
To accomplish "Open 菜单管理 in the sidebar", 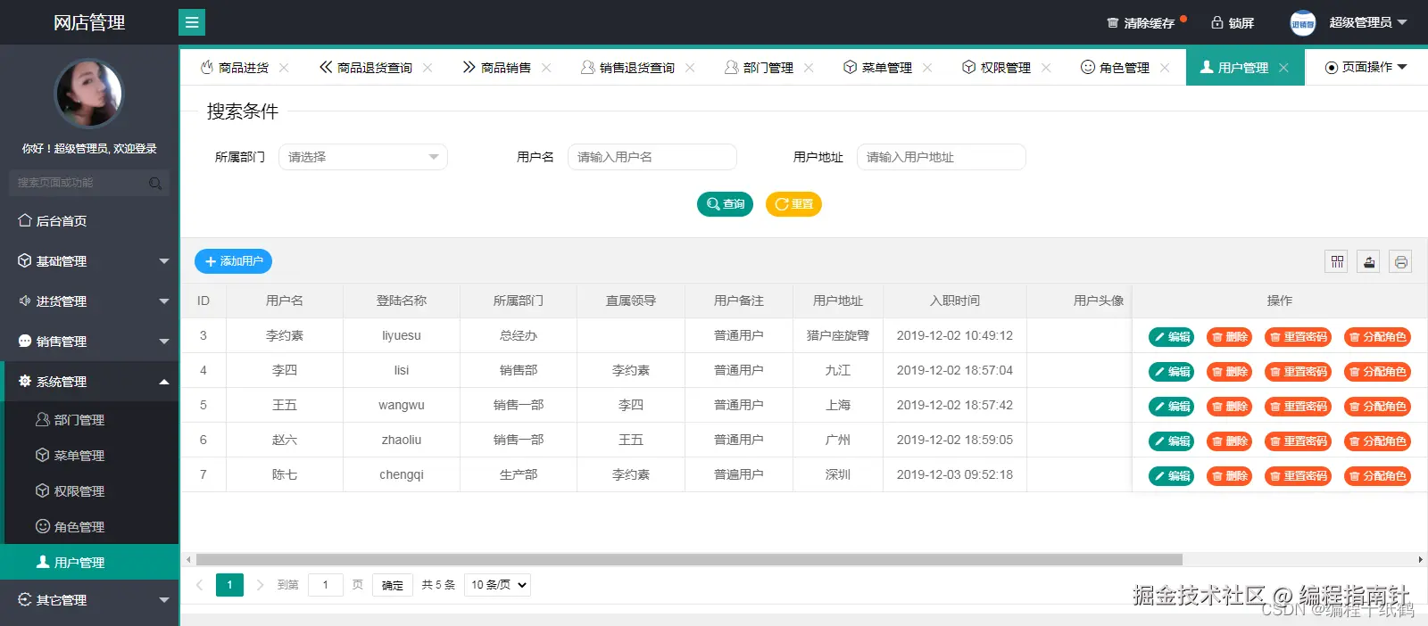I will coord(89,456).
